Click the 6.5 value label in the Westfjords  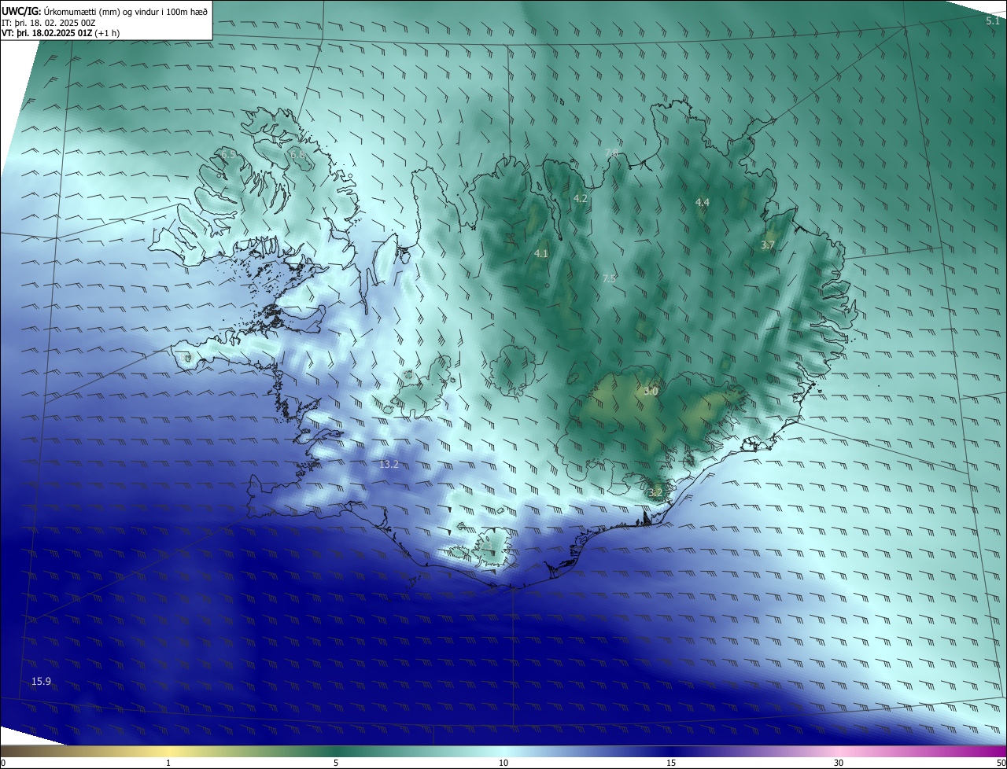[x=227, y=156]
